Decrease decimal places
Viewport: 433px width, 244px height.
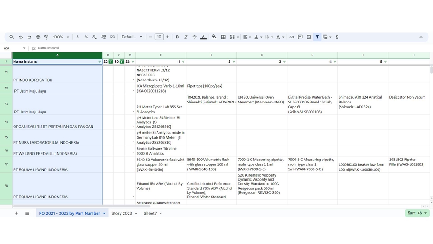click(95, 37)
